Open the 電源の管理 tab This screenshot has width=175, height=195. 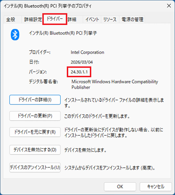point(132,19)
